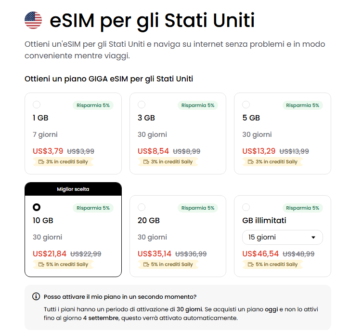Screen dimensions: 349x333
Task: Click wallet credits icon in 3 GB card
Action: [146, 161]
